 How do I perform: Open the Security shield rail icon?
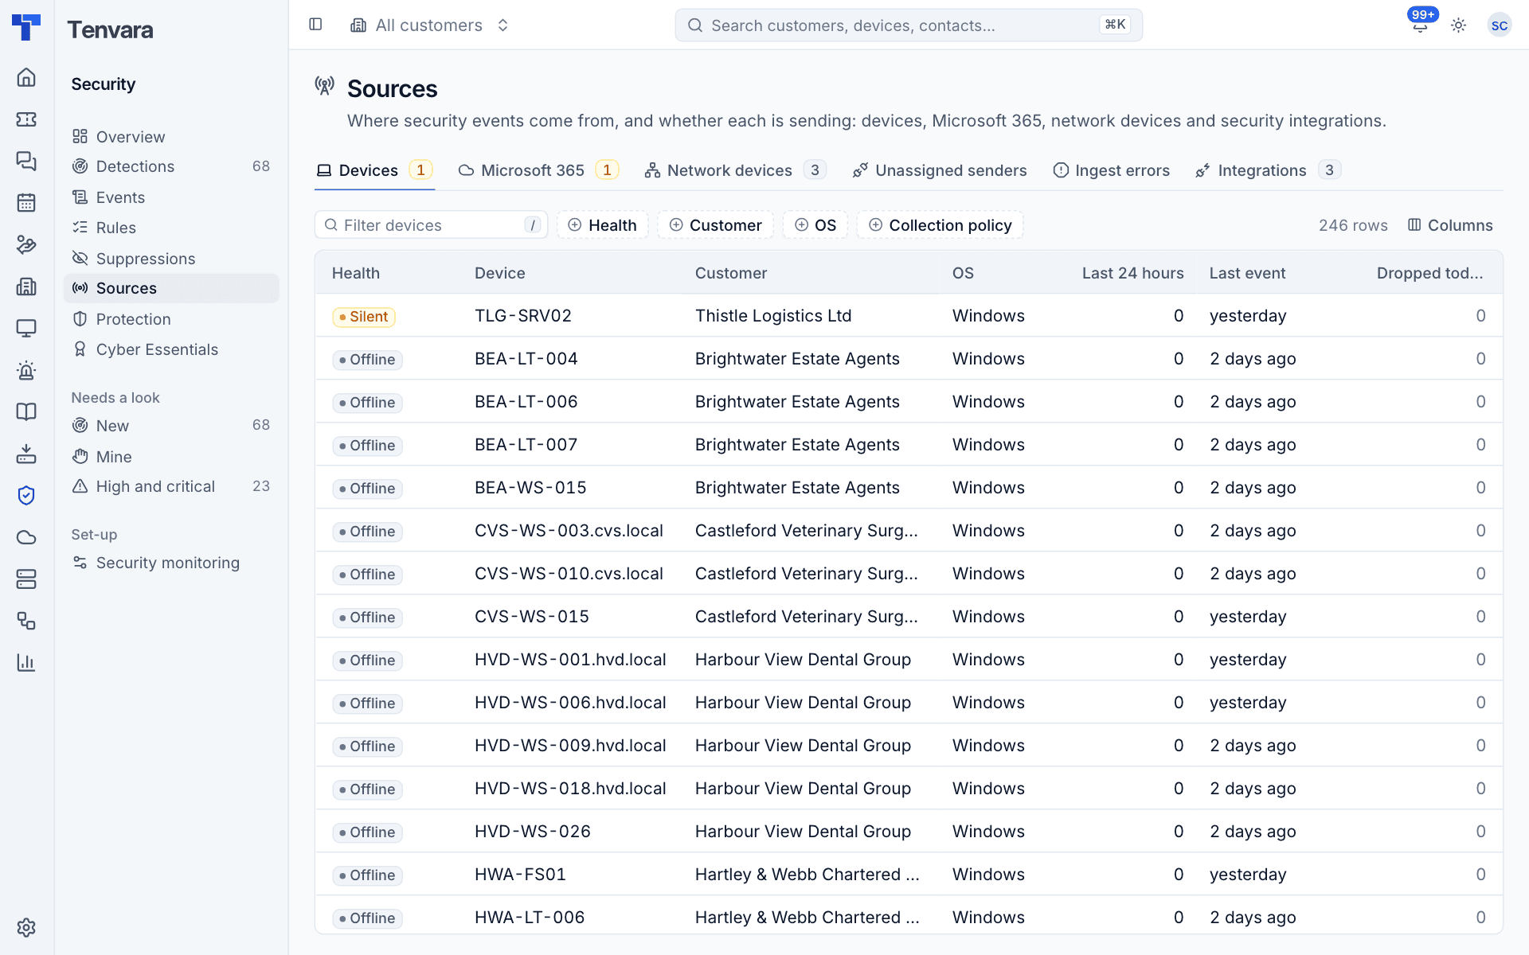coord(26,495)
